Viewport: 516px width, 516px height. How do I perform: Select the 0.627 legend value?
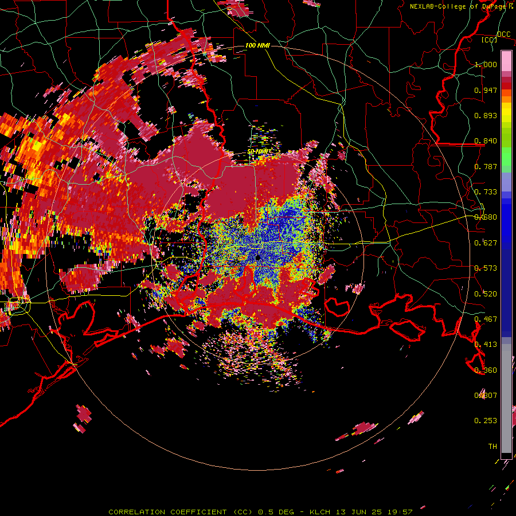[x=486, y=243]
